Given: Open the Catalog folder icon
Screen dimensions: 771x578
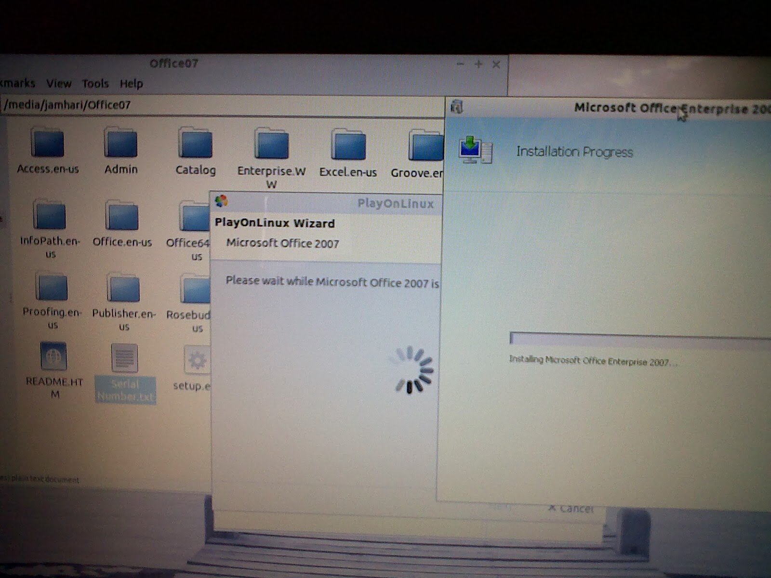Looking at the screenshot, I should coord(195,143).
